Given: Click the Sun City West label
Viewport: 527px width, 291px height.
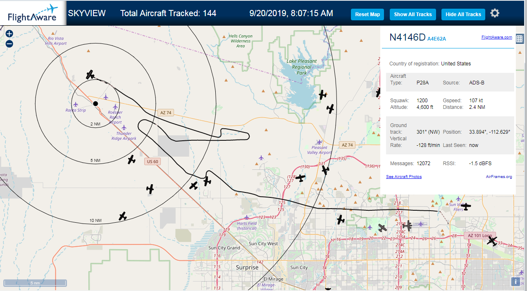Looking at the screenshot, I should (x=263, y=244).
